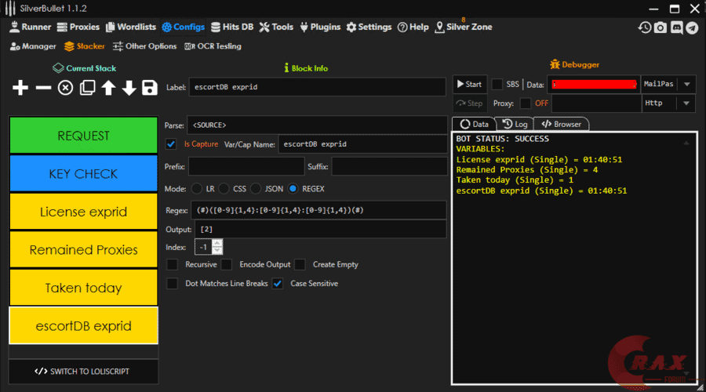Move the block up with arrow icon
The width and height of the screenshot is (706, 392).
click(108, 88)
